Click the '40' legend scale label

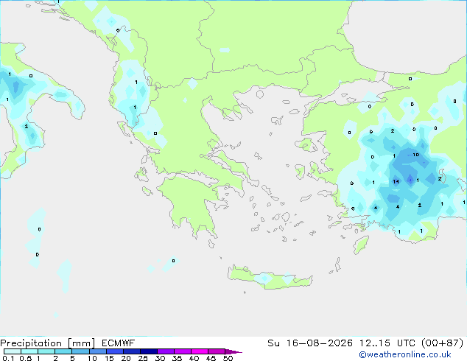click(194, 358)
